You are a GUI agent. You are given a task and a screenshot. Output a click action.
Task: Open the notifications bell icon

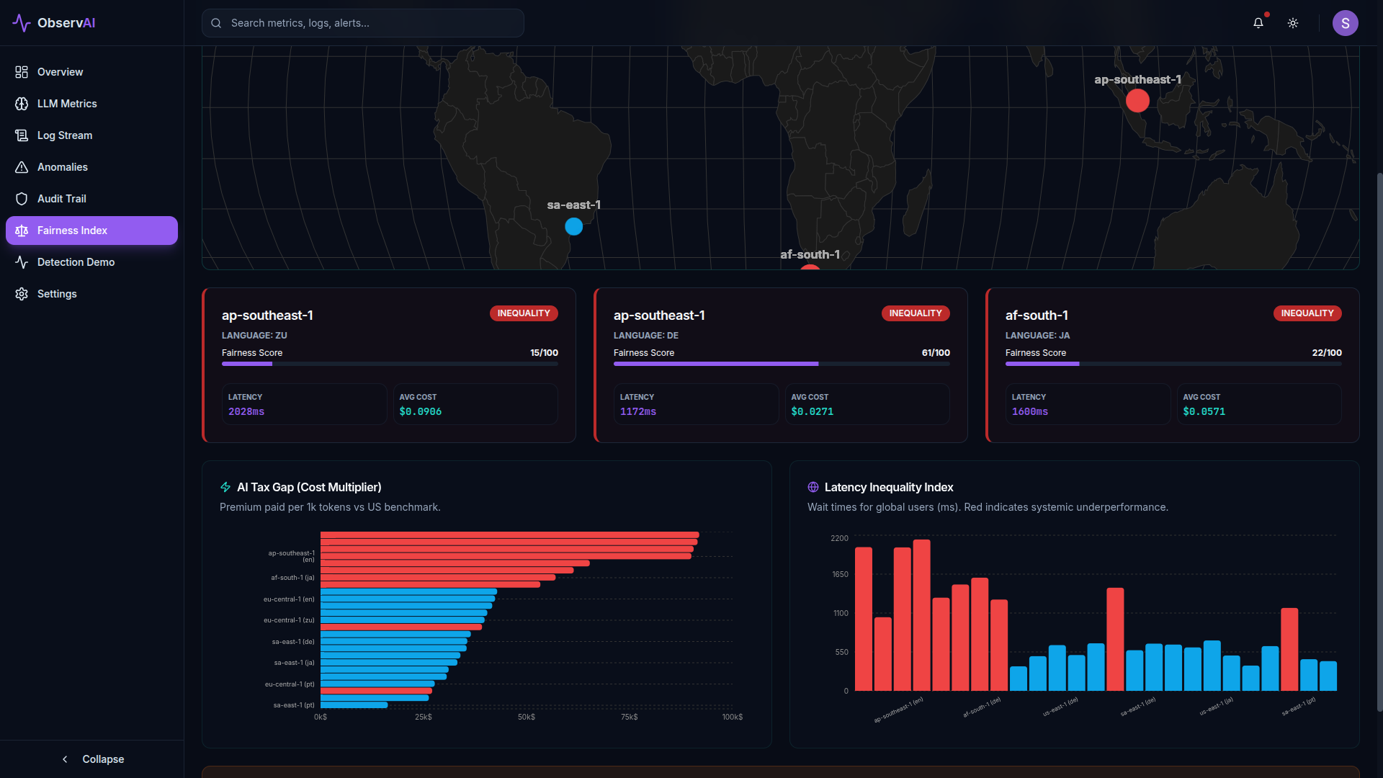pos(1258,23)
